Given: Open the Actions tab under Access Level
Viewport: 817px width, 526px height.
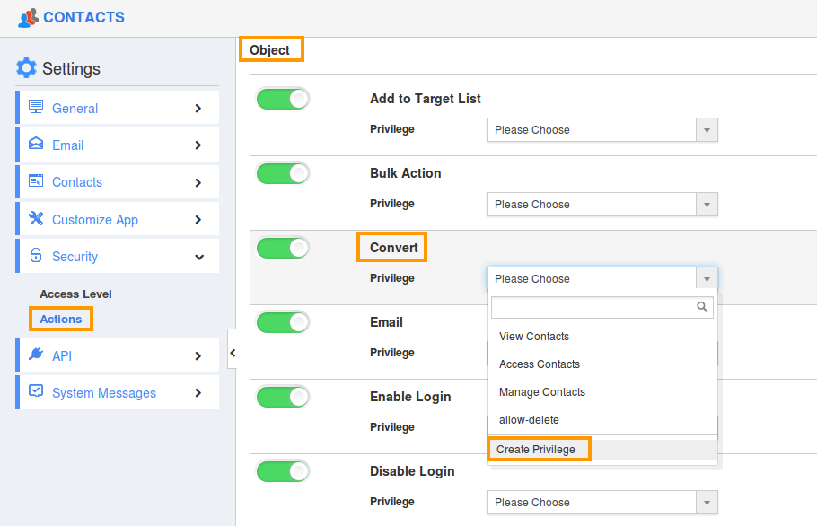Looking at the screenshot, I should (60, 319).
